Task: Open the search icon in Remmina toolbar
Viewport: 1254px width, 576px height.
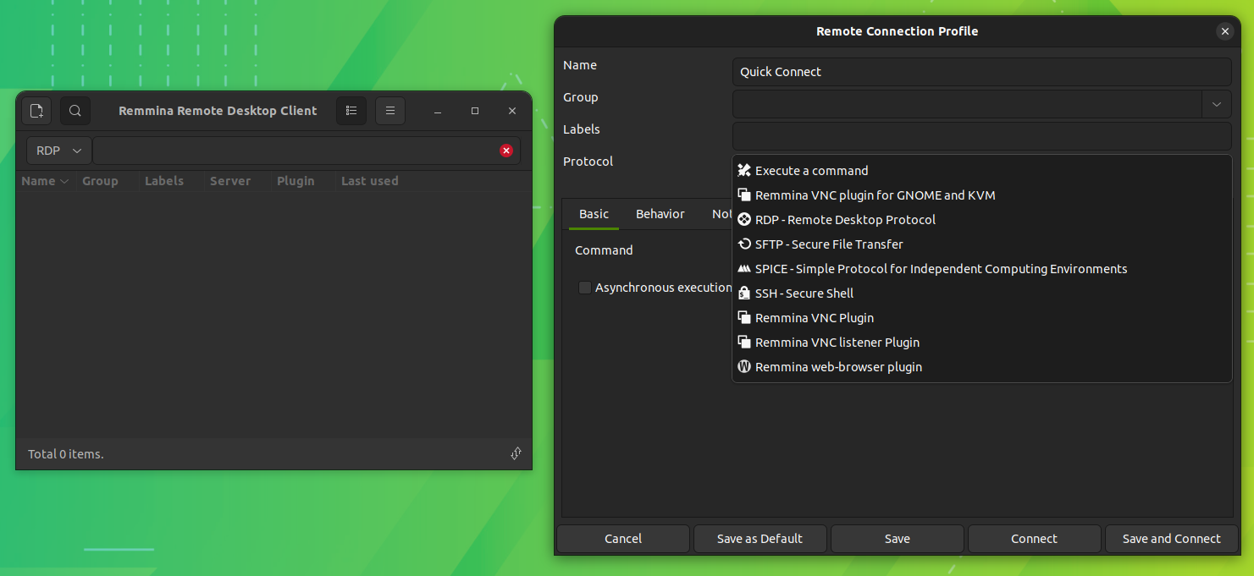Action: click(75, 110)
